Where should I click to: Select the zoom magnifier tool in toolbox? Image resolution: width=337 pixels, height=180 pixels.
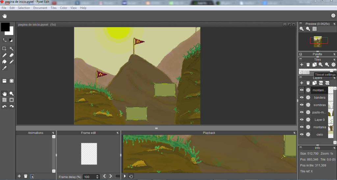point(12,94)
